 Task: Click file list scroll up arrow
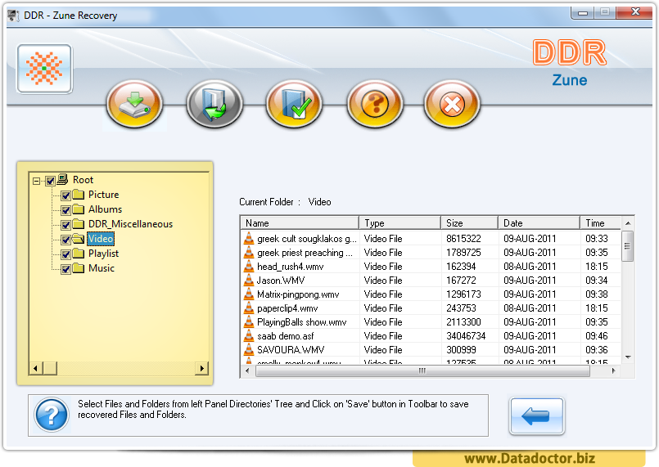click(x=628, y=223)
